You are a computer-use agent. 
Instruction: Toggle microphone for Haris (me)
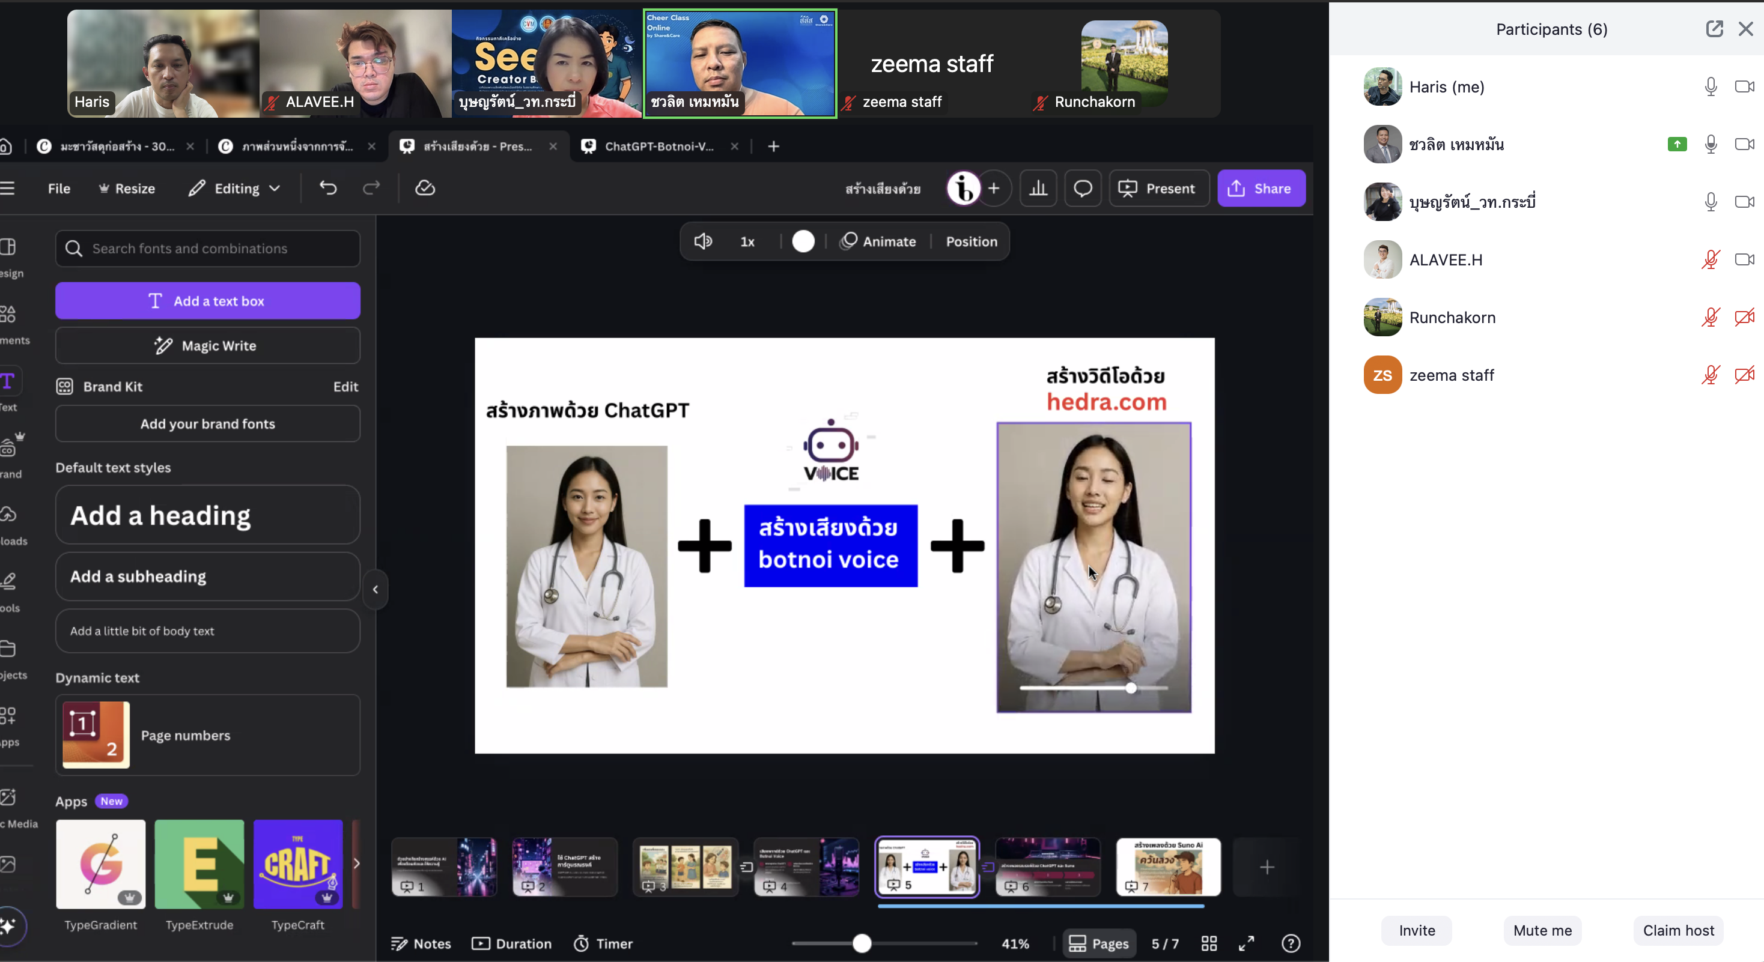coord(1711,87)
